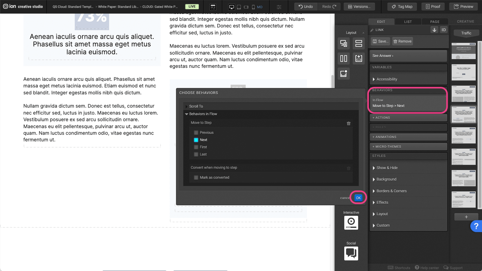Open the blue help question mark
This screenshot has width=482, height=271.
click(476, 226)
